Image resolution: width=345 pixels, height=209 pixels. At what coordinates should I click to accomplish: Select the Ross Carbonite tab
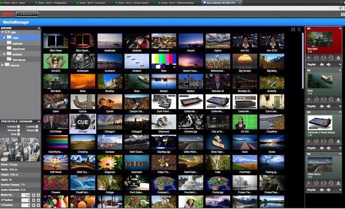tap(222, 3)
